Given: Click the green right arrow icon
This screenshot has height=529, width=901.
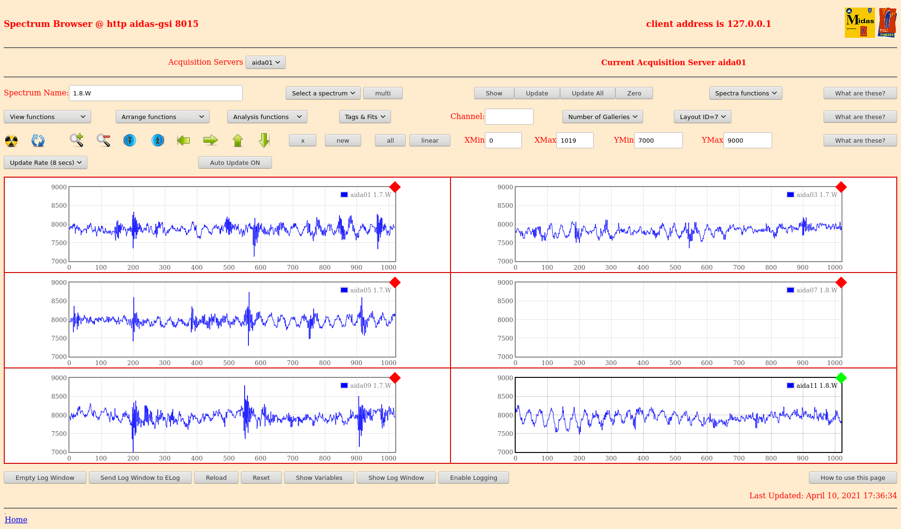Looking at the screenshot, I should click(211, 140).
